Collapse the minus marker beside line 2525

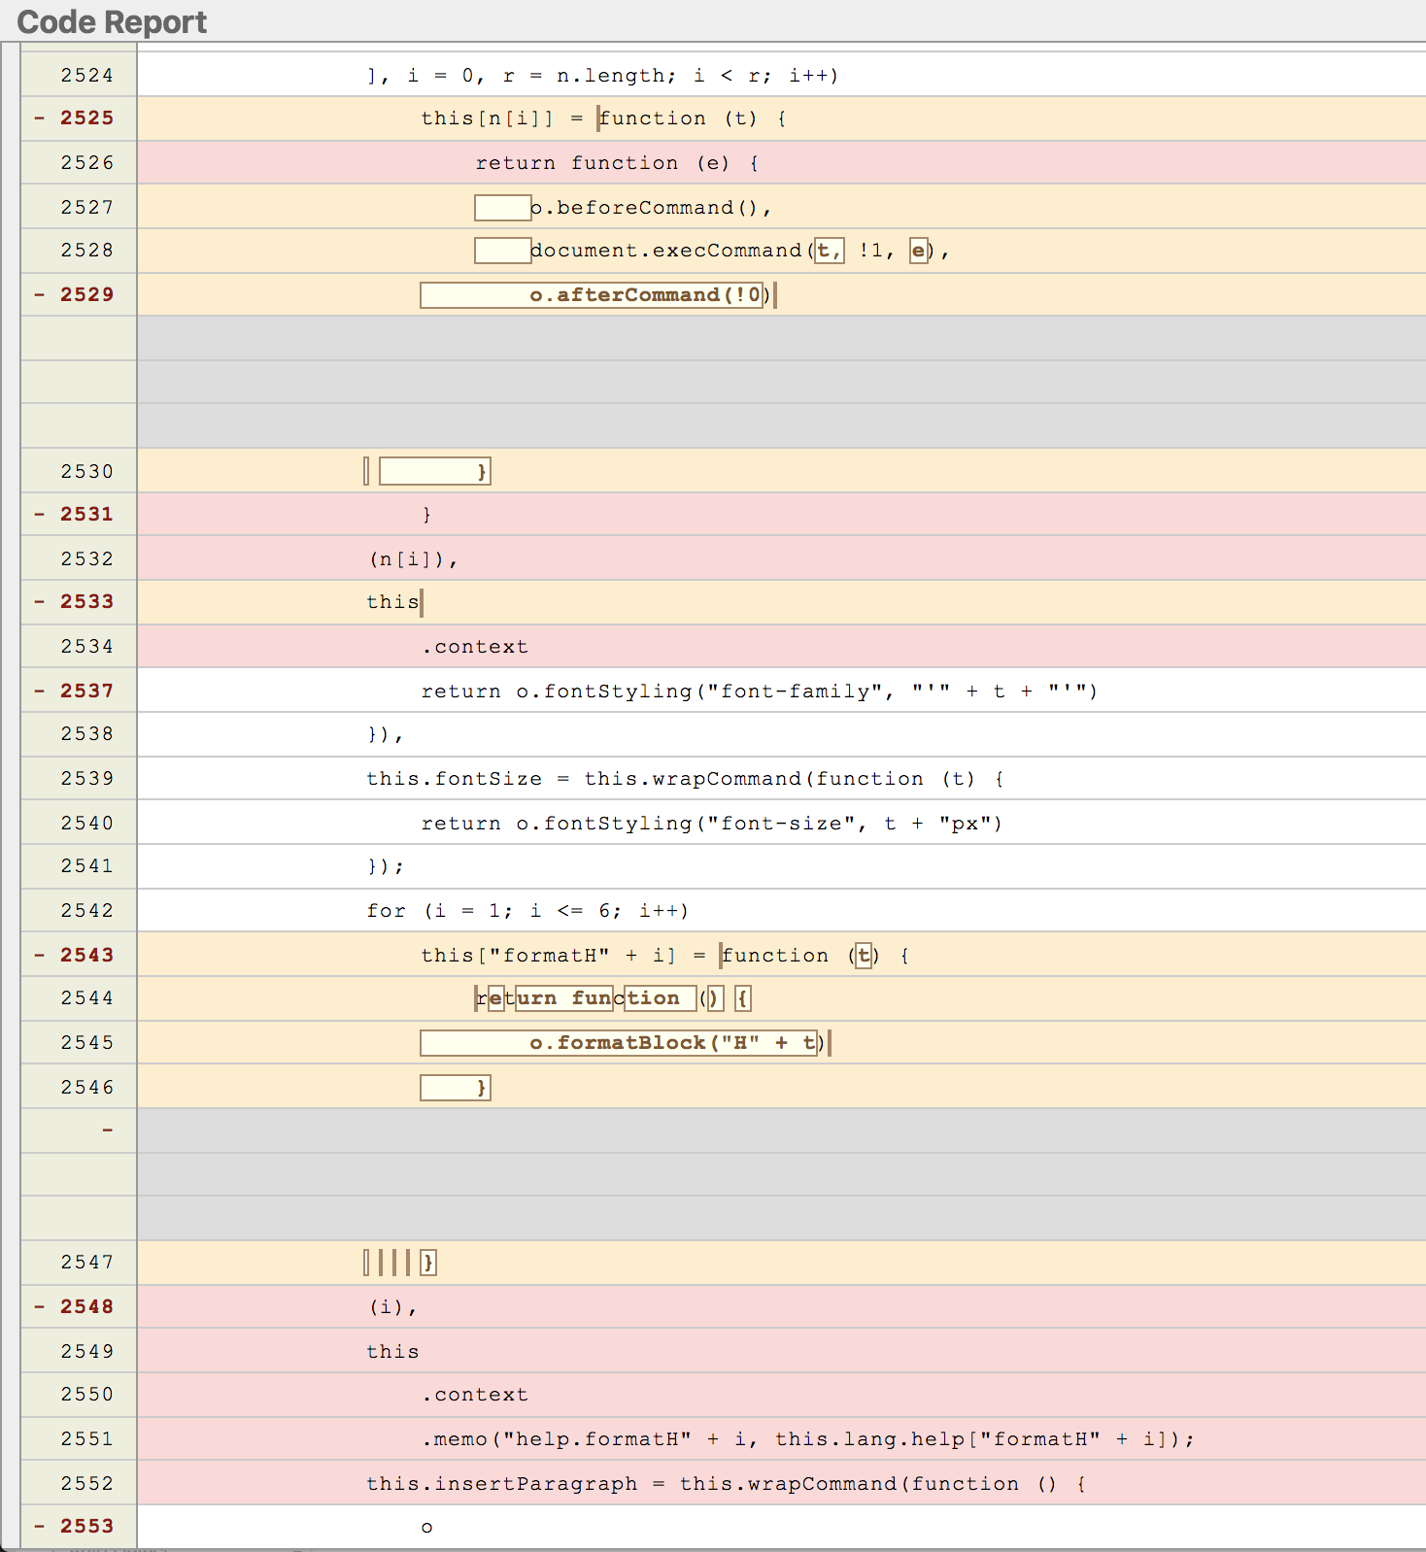[40, 118]
